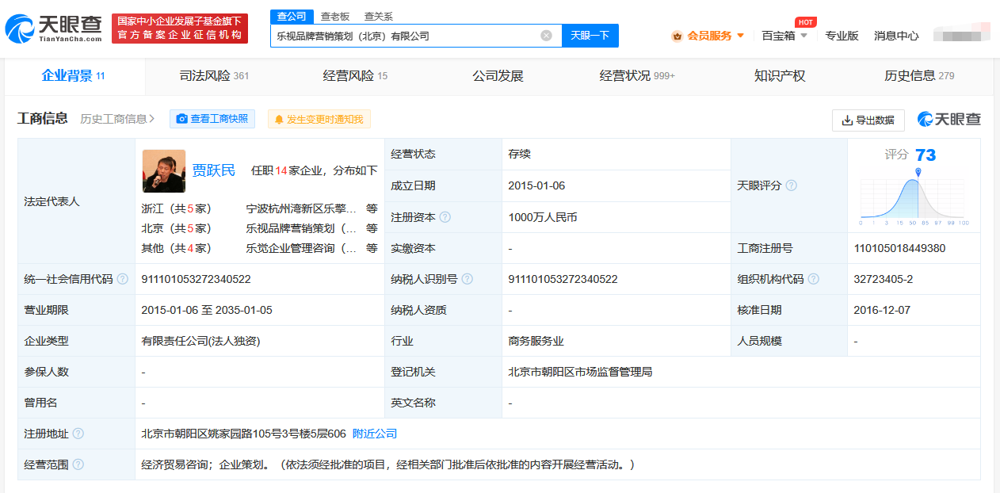The width and height of the screenshot is (1000, 493).
Task: Click the 组织机构代码 value 32723405-2
Action: [884, 279]
